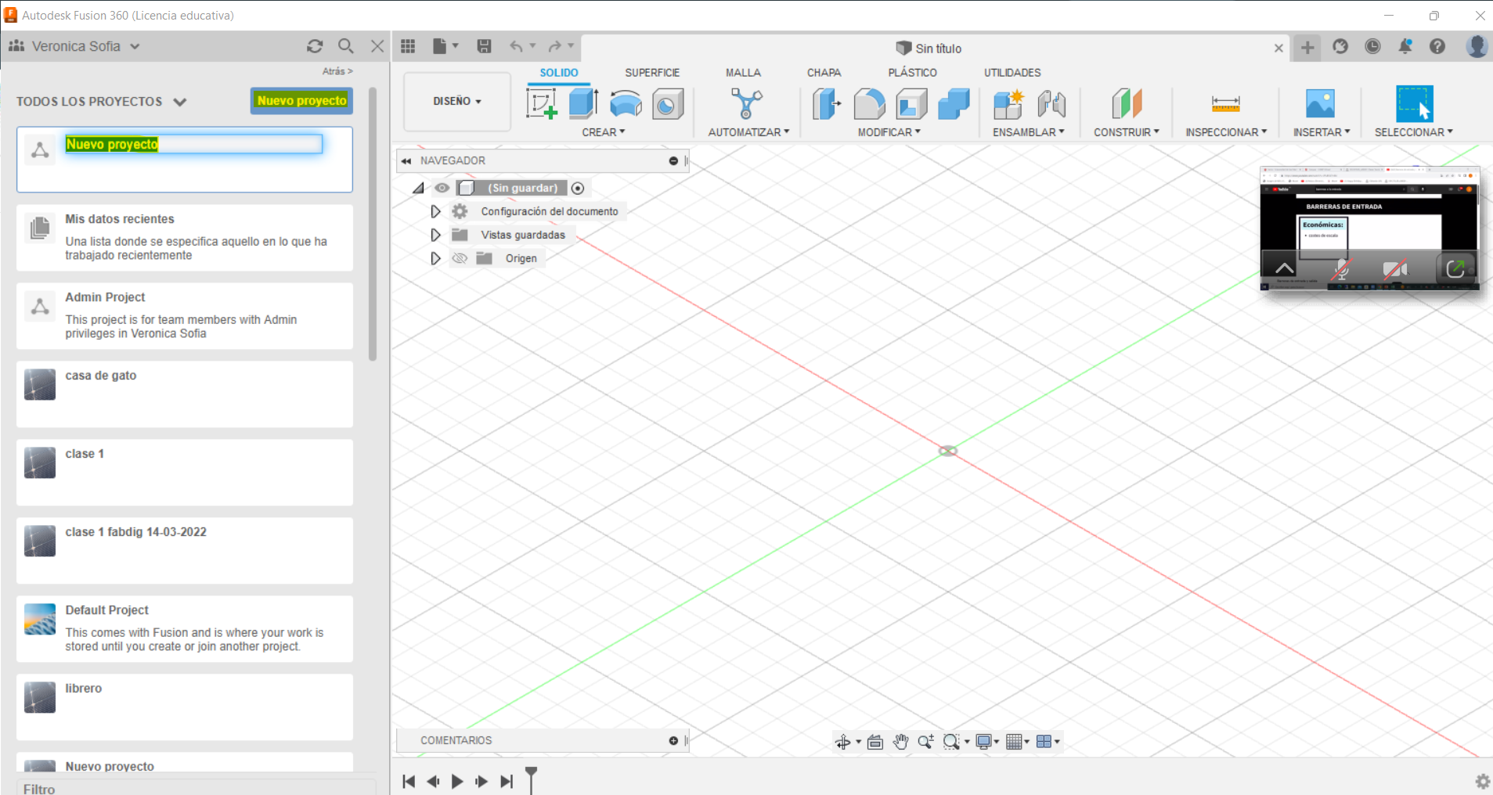Open the notifications bell
Image resolution: width=1493 pixels, height=795 pixels.
(x=1405, y=46)
